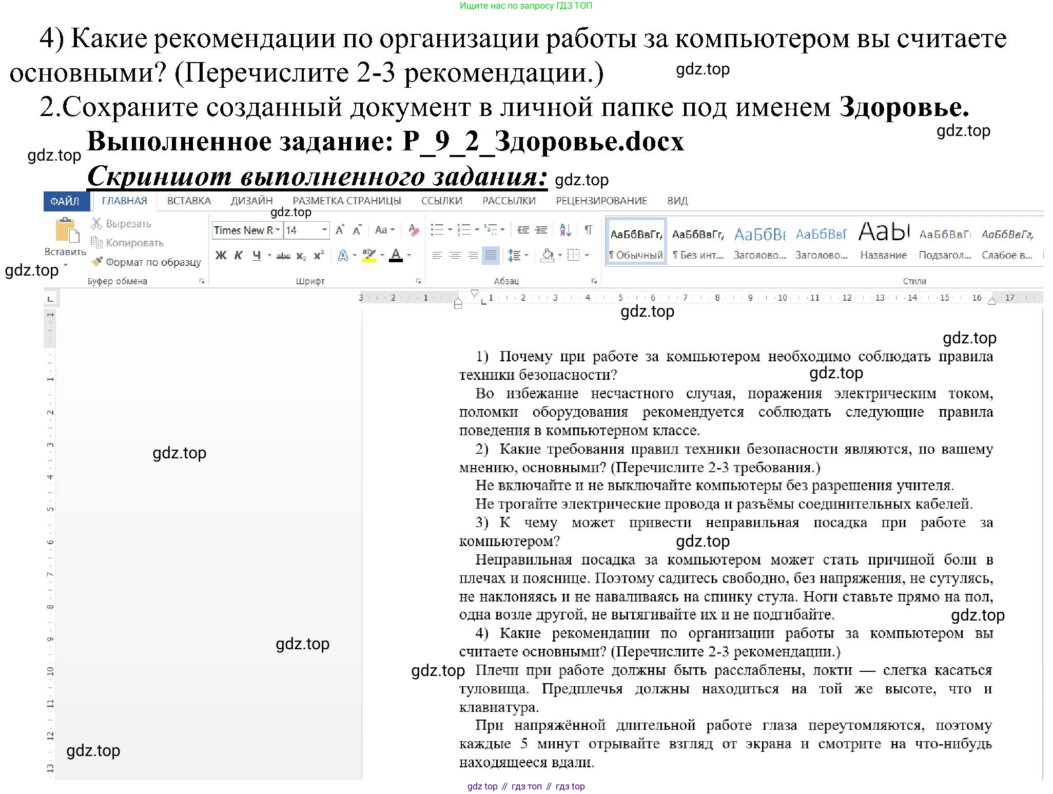Apply the Обычный style
The image size is (1053, 794).
click(636, 242)
